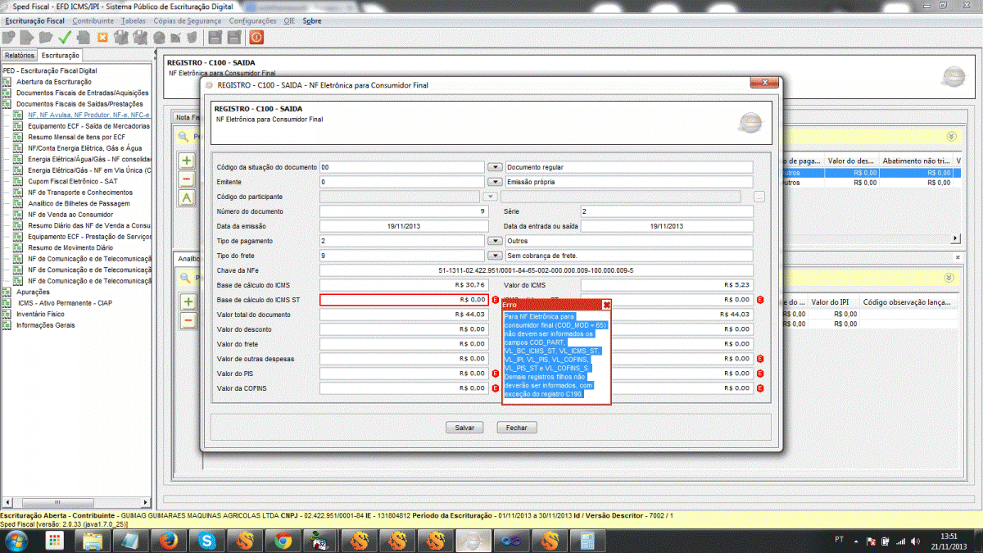Open Cupom Fiscal Eletrônico - SAT item
This screenshot has height=553, width=983.
74,182
